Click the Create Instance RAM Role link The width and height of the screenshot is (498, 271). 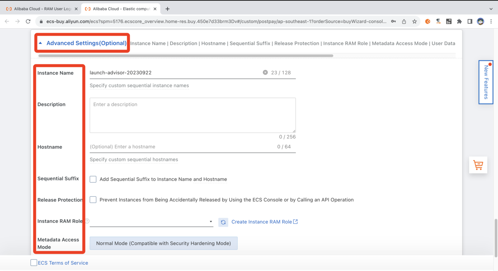(261, 222)
